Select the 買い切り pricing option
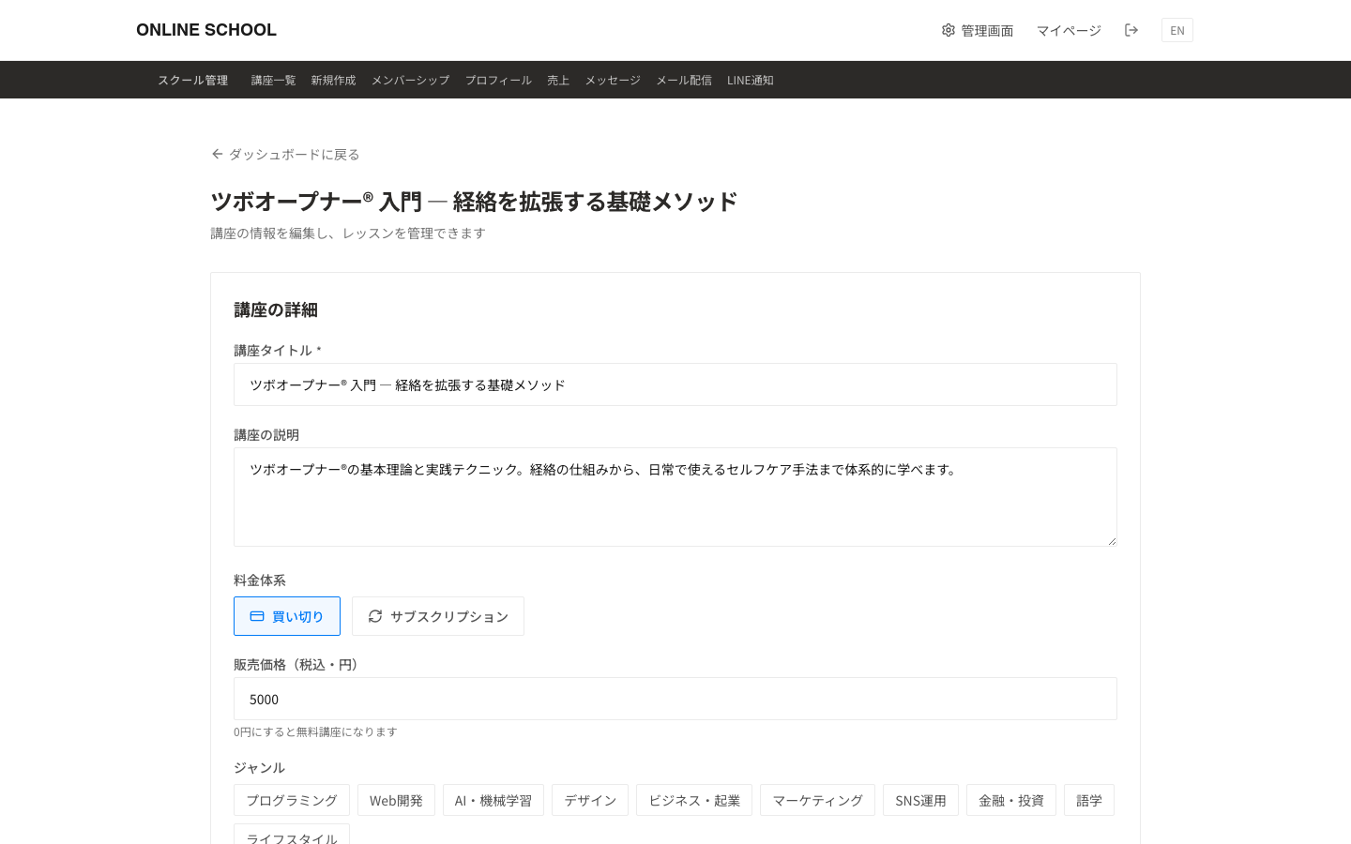The width and height of the screenshot is (1351, 844). (287, 616)
